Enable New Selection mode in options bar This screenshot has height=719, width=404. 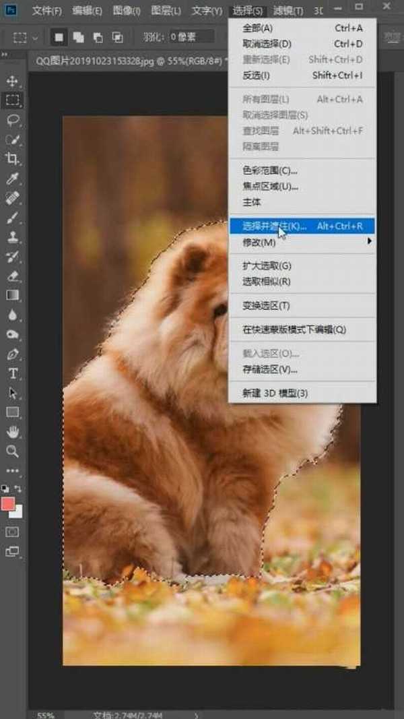[x=59, y=37]
